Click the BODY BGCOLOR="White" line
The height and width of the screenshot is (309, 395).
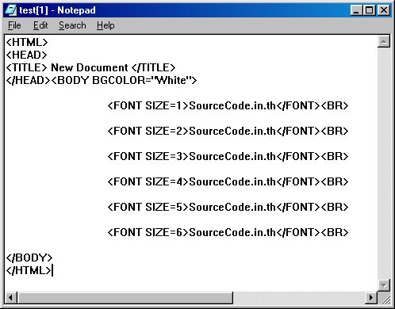click(x=102, y=80)
